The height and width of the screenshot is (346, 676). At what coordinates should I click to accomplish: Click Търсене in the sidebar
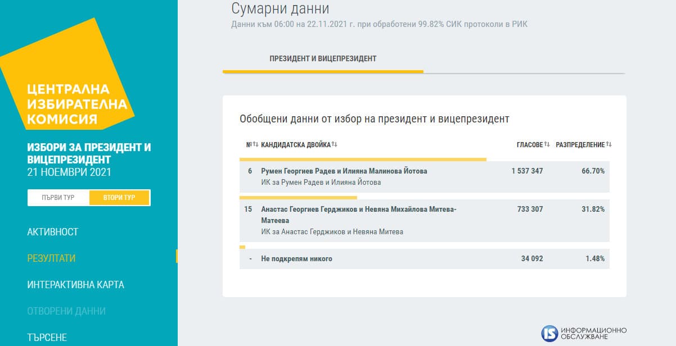[47, 338]
